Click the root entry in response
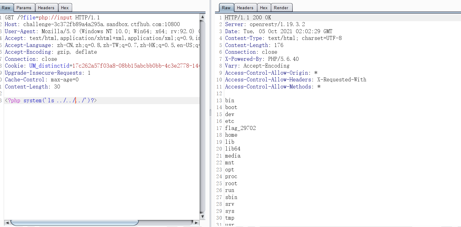Image resolution: width=461 pixels, height=227 pixels. 231,183
